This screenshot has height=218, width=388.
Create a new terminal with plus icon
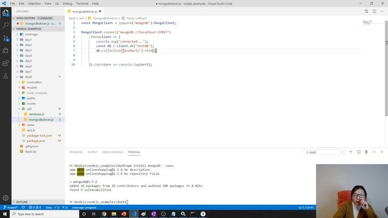(350, 152)
